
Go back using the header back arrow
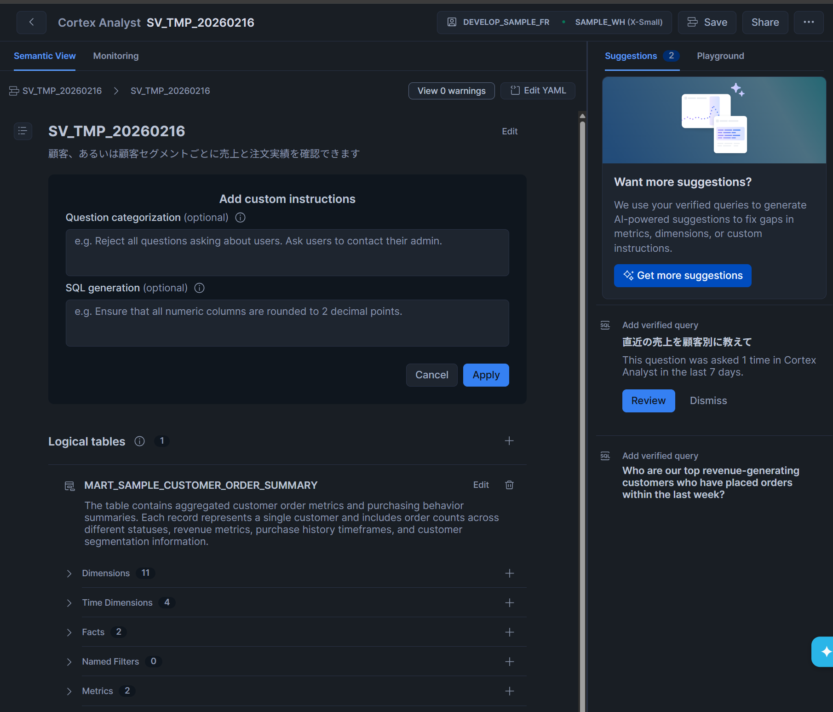pyautogui.click(x=31, y=22)
